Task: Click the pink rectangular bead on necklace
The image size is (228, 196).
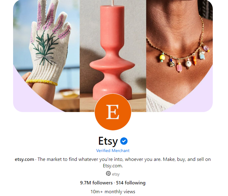Action: 179,67
